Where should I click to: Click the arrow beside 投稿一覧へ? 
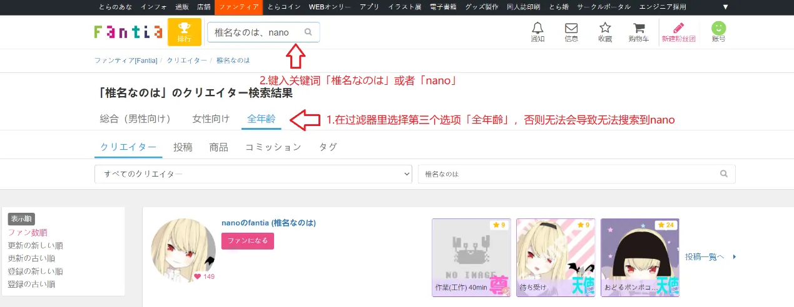pyautogui.click(x=735, y=256)
